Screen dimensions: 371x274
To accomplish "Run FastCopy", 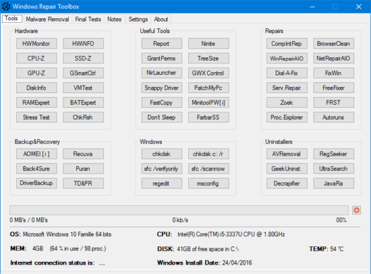I will (162, 102).
